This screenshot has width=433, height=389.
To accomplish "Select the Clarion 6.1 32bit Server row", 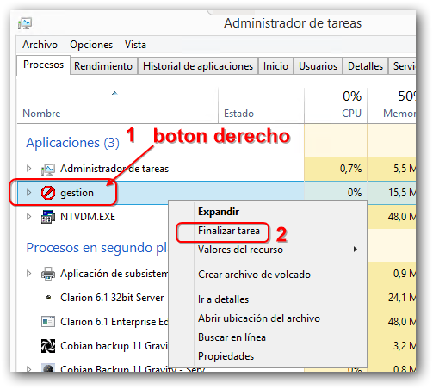I will click(x=112, y=298).
